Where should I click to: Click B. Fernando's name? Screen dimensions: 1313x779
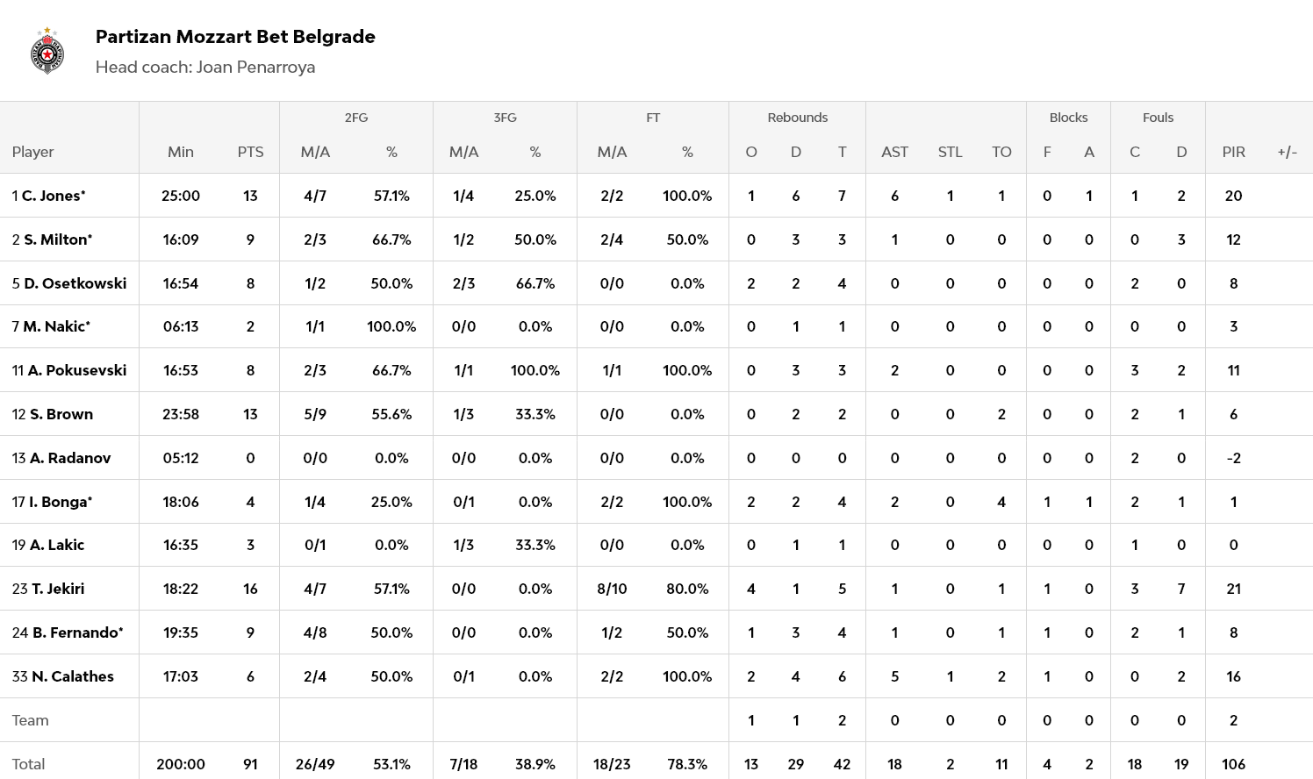click(x=77, y=632)
